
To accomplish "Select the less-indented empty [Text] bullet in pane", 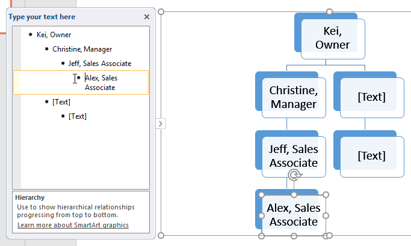I will point(61,102).
